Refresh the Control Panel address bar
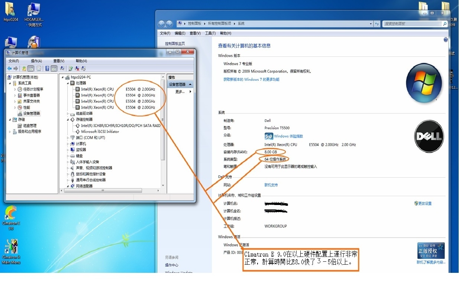The image size is (459, 281). point(378,24)
